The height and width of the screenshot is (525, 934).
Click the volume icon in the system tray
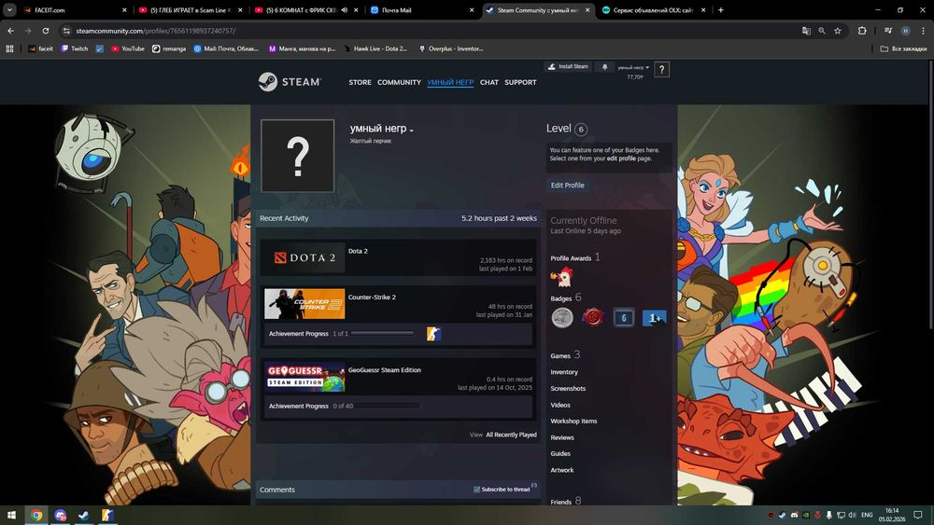[x=853, y=515]
